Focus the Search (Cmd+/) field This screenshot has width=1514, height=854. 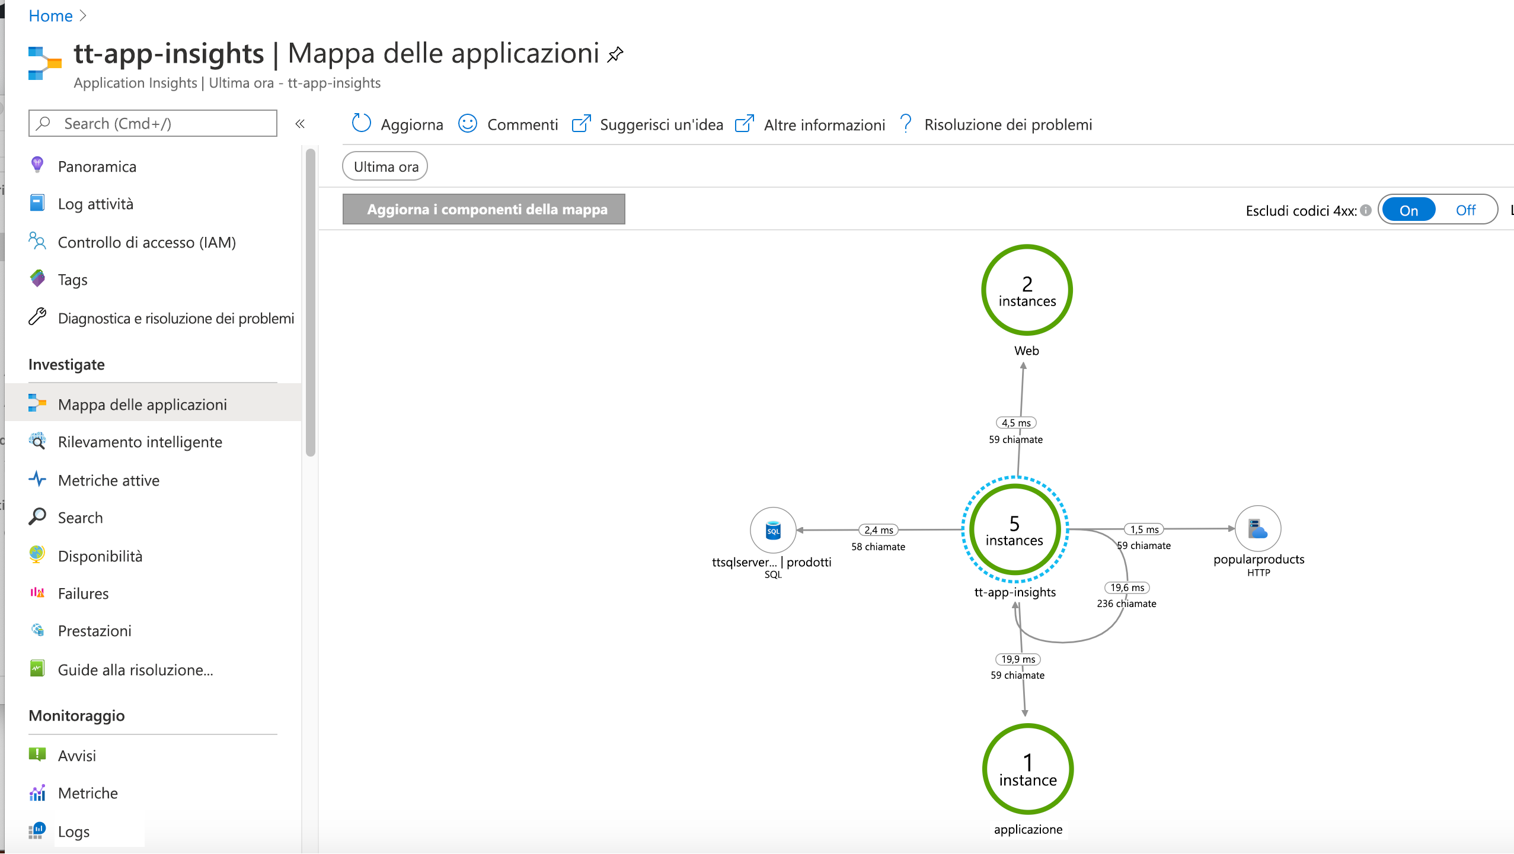[x=153, y=123]
